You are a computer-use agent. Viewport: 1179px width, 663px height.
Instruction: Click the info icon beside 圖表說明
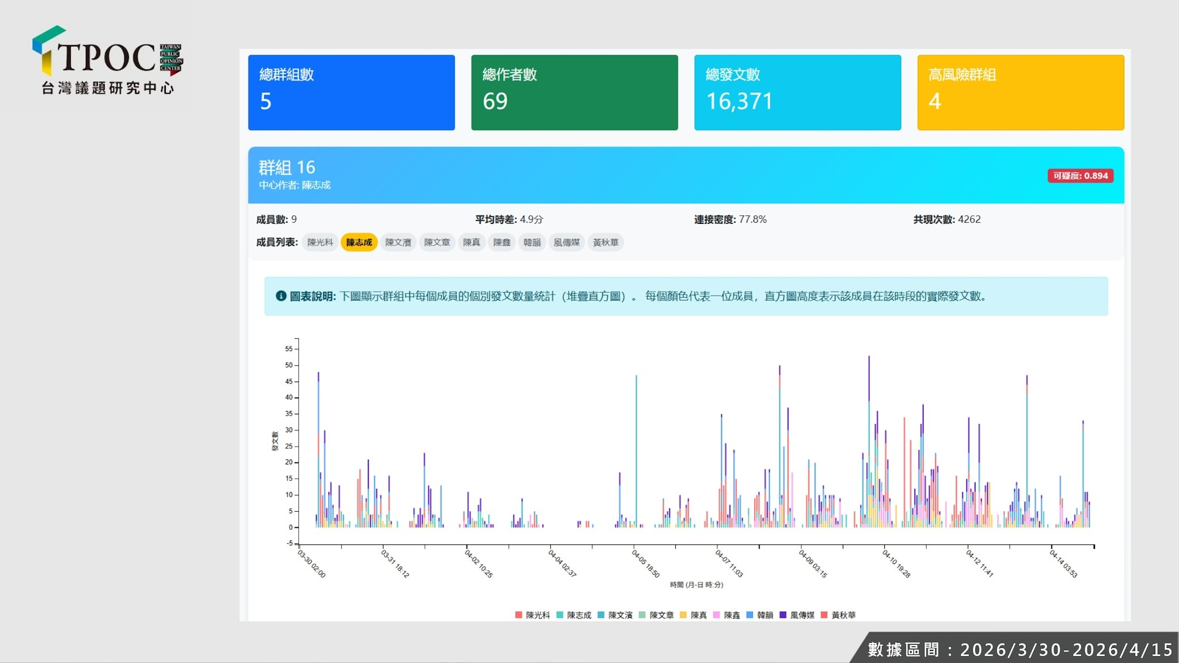click(x=281, y=296)
